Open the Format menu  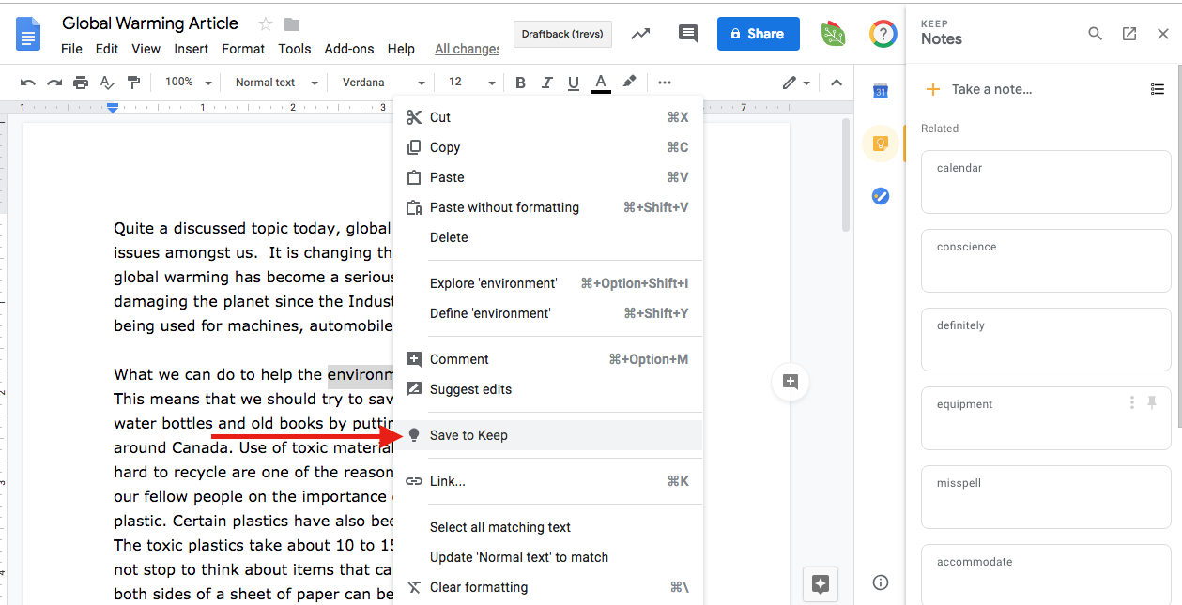tap(243, 49)
